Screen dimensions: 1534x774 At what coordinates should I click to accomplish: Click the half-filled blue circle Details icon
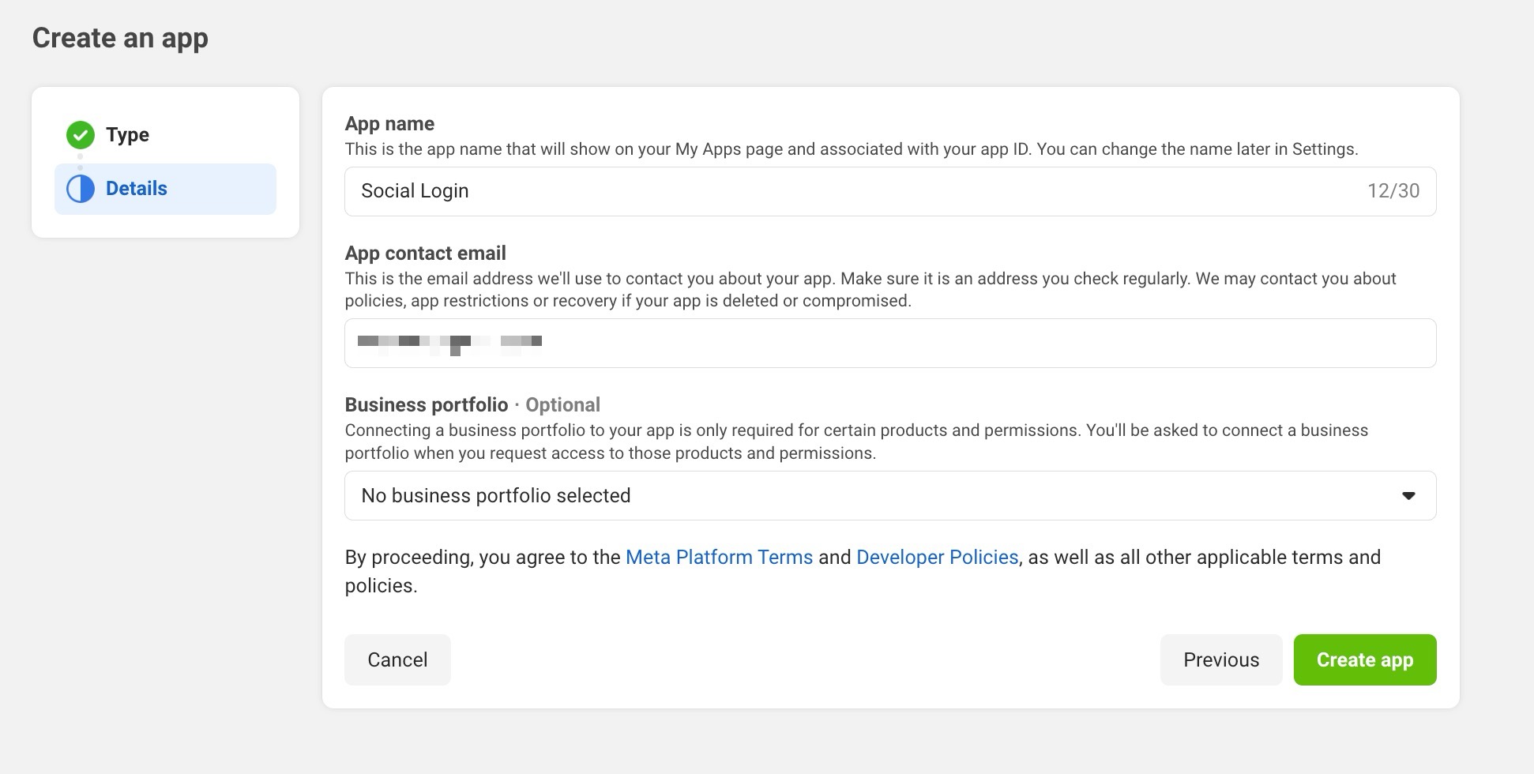(x=80, y=189)
